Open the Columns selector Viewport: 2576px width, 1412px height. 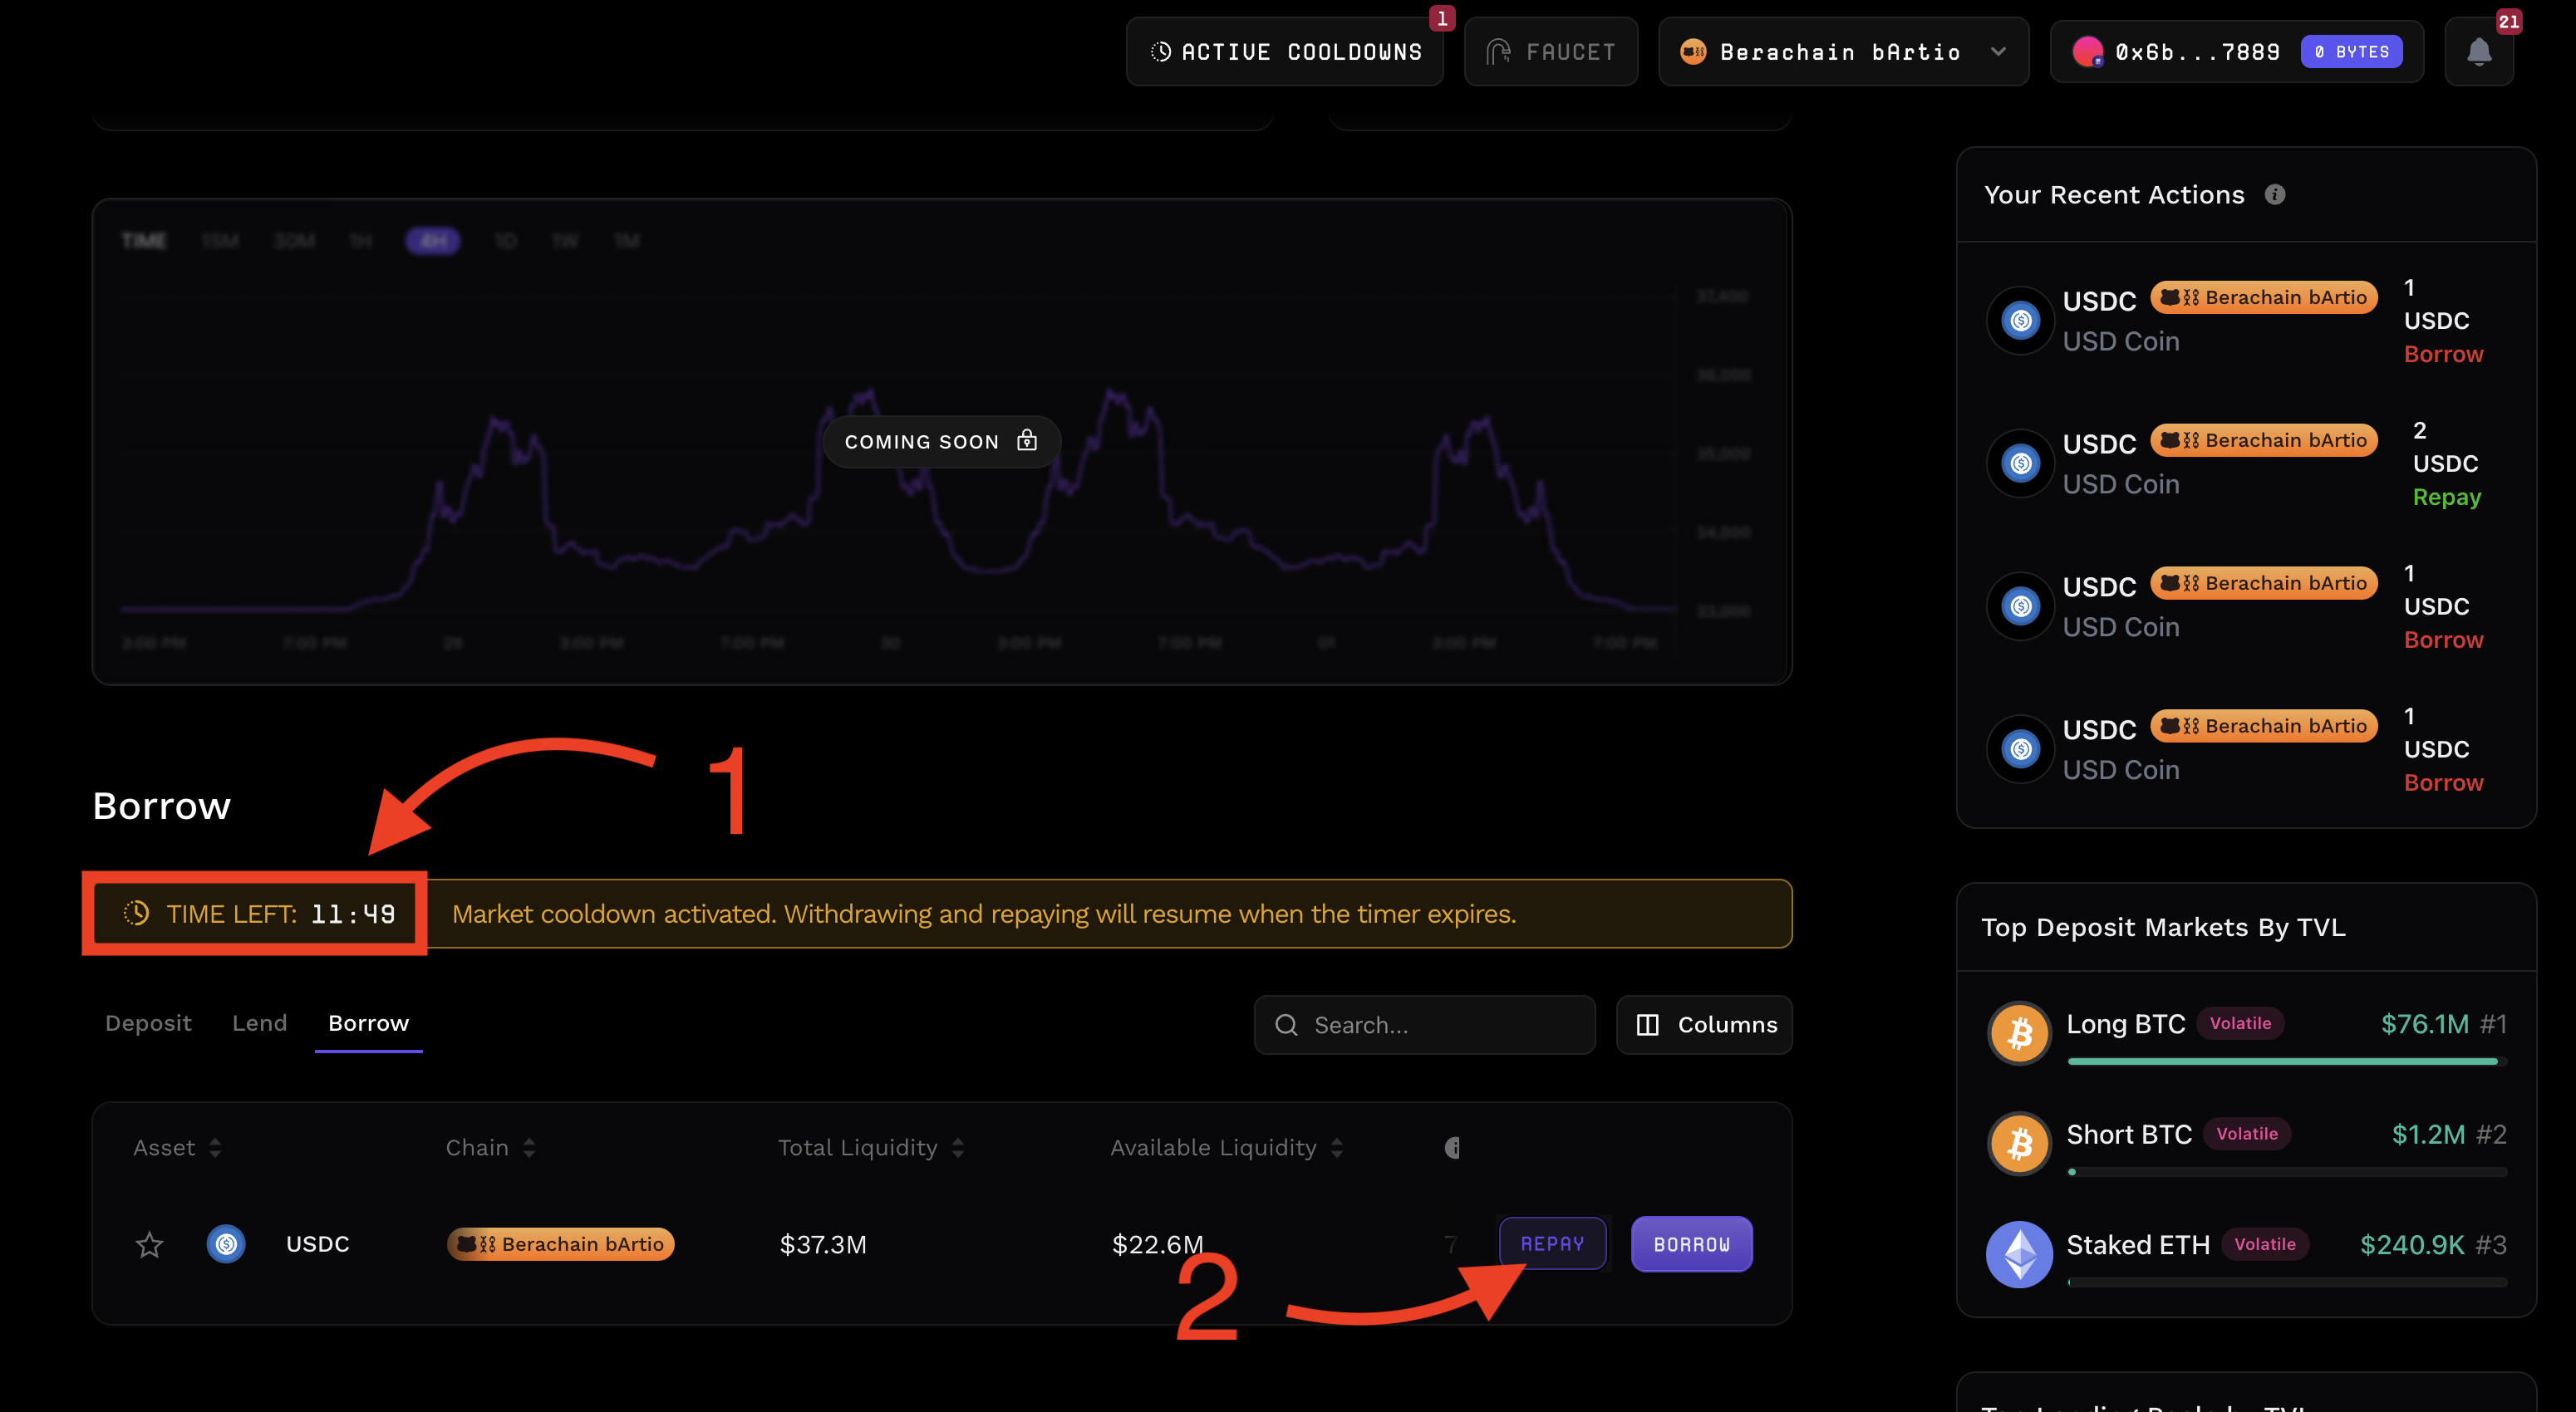[x=1704, y=1024]
